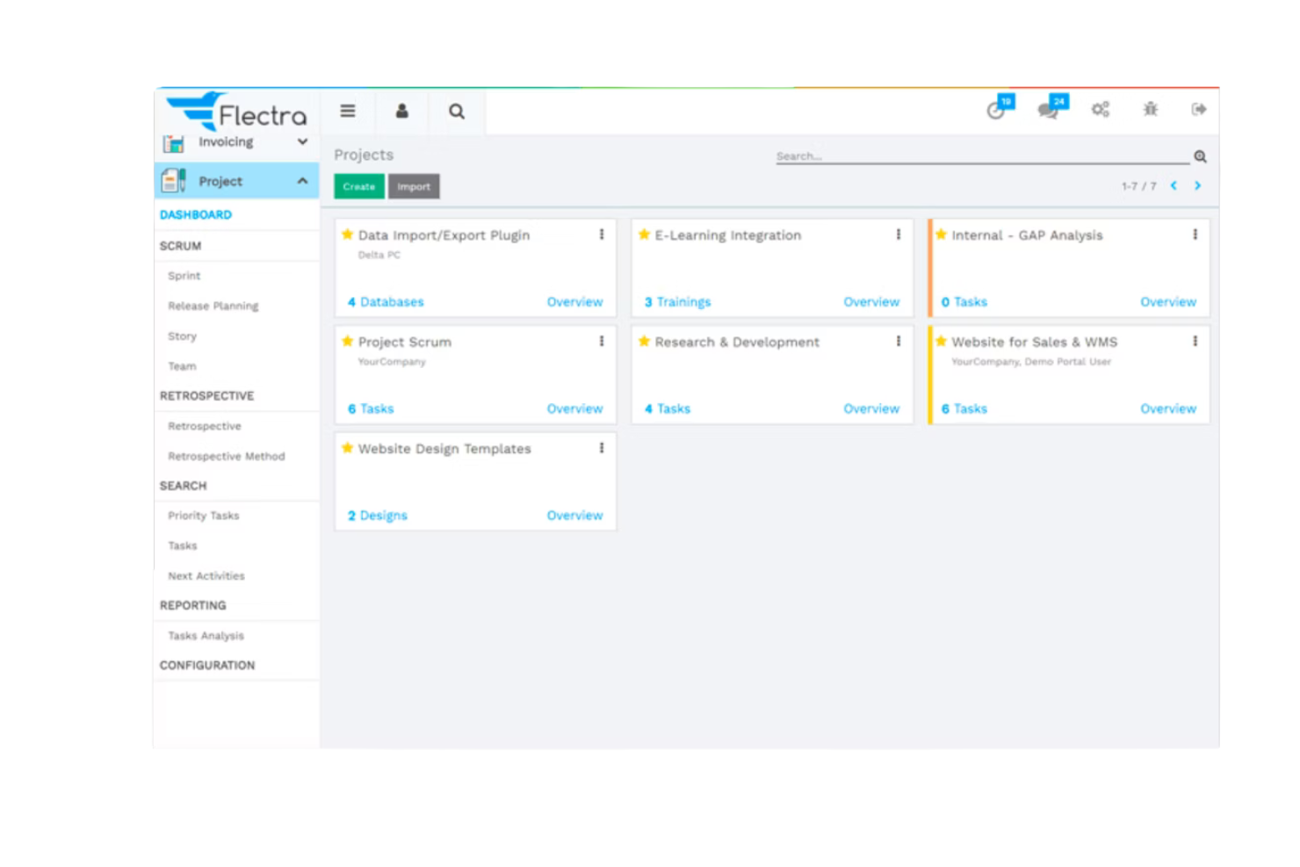Open Retrospective sub-item in sidebar
1300x867 pixels.
tap(205, 426)
